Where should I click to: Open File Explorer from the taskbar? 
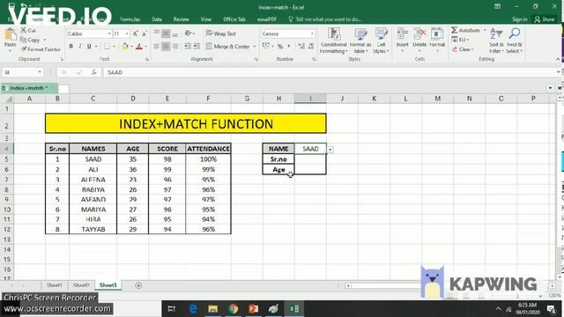pos(213,309)
